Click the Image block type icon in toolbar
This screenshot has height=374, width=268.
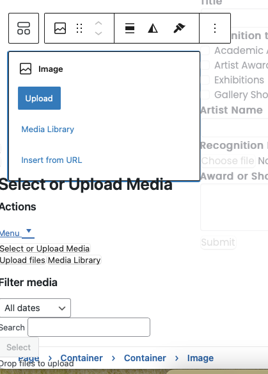[x=60, y=28]
